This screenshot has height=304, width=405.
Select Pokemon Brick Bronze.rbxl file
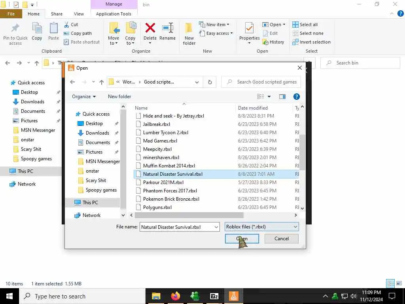[171, 199]
